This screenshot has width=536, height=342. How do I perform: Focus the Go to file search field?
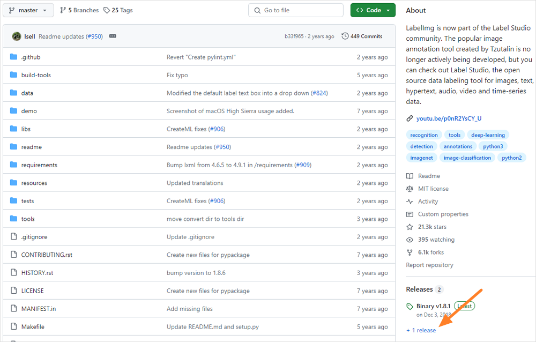(296, 10)
